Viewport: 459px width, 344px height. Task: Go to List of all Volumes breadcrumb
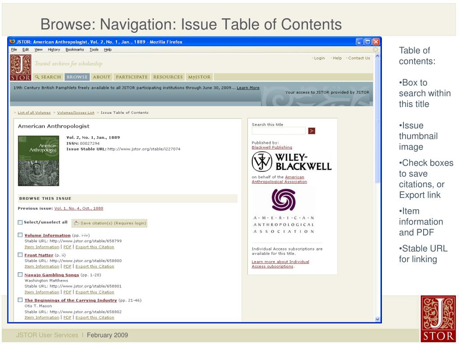(34, 112)
